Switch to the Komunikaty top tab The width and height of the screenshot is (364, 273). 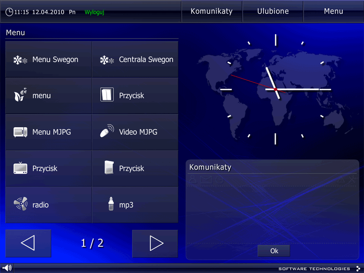(x=211, y=11)
